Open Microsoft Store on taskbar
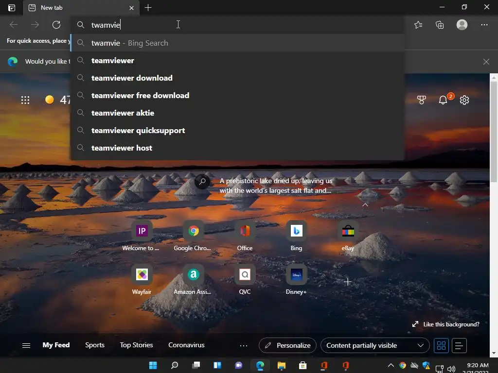Screen dimensions: 498x373 click(302, 365)
